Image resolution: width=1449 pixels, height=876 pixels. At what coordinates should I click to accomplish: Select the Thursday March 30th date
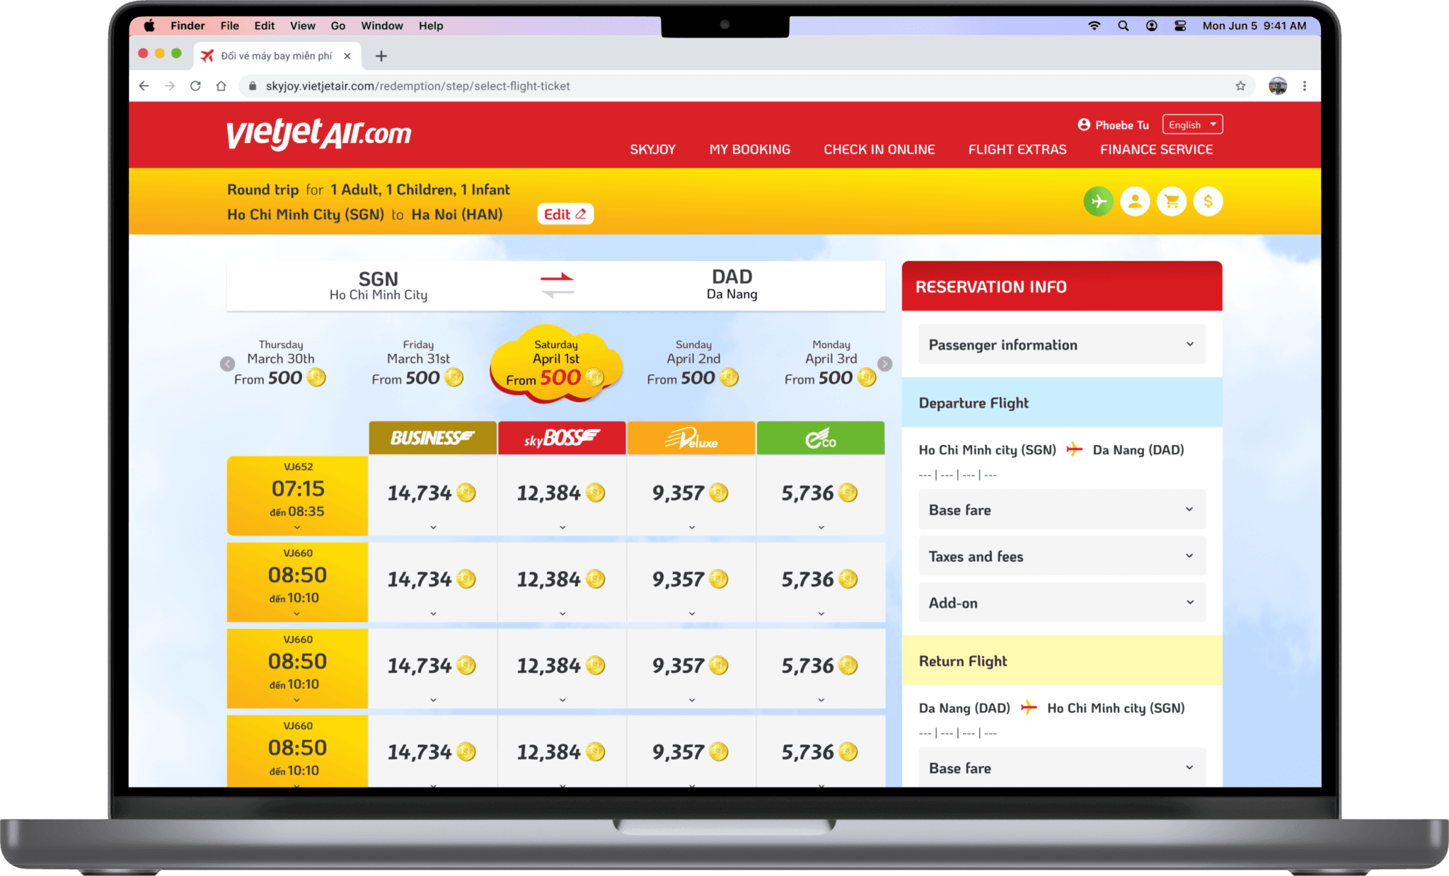tap(280, 363)
